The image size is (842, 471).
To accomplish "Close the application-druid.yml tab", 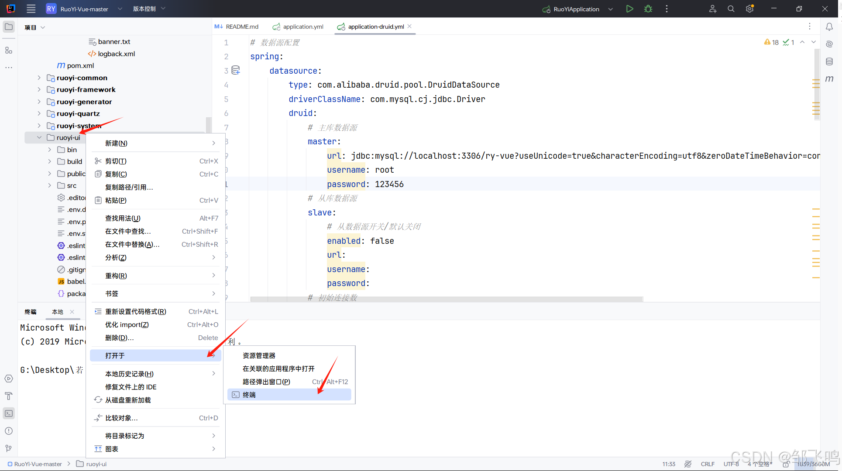I will (409, 27).
